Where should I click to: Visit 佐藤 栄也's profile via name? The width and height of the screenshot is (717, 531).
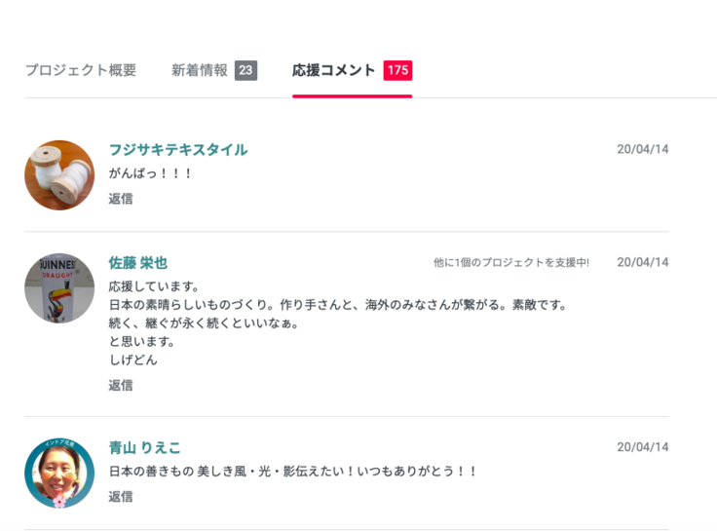pyautogui.click(x=138, y=263)
